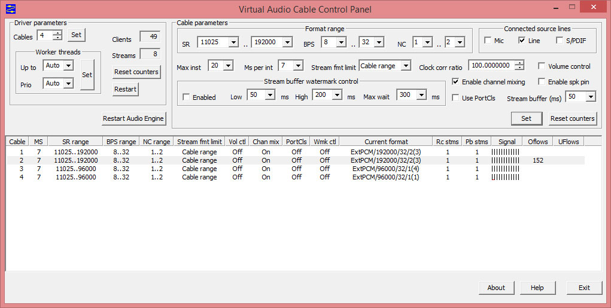
Task: Increase Cables count with the up spinner
Action: pos(58,33)
